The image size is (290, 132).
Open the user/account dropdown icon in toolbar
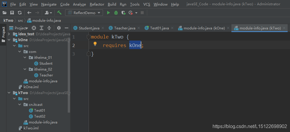49,13
